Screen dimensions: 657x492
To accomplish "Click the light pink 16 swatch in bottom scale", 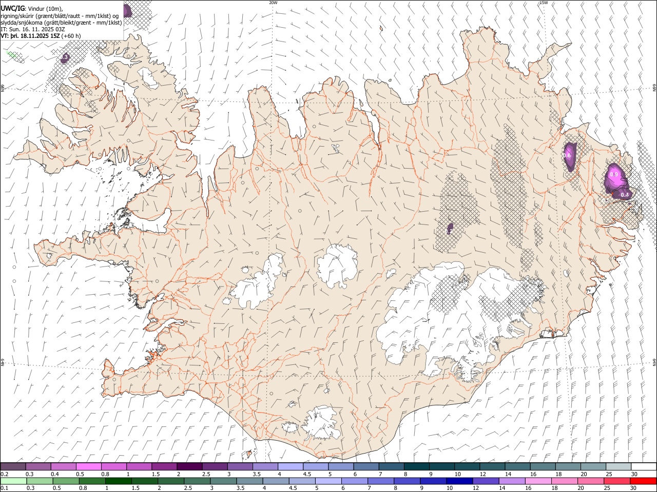I will (x=538, y=481).
